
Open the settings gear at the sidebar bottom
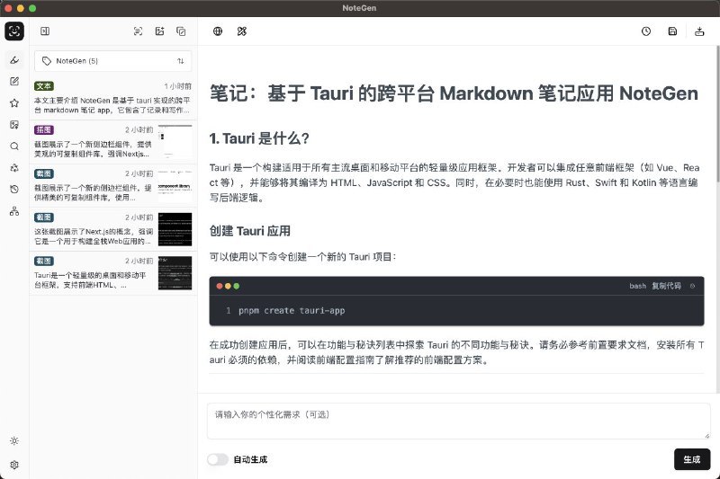pyautogui.click(x=13, y=465)
